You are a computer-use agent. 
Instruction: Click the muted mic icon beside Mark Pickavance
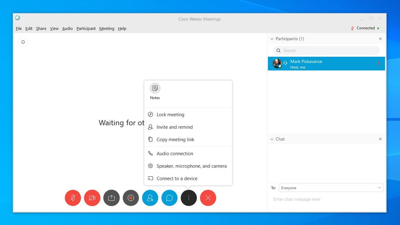pyautogui.click(x=379, y=63)
